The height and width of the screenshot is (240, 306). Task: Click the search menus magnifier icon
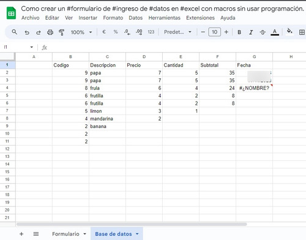14,32
